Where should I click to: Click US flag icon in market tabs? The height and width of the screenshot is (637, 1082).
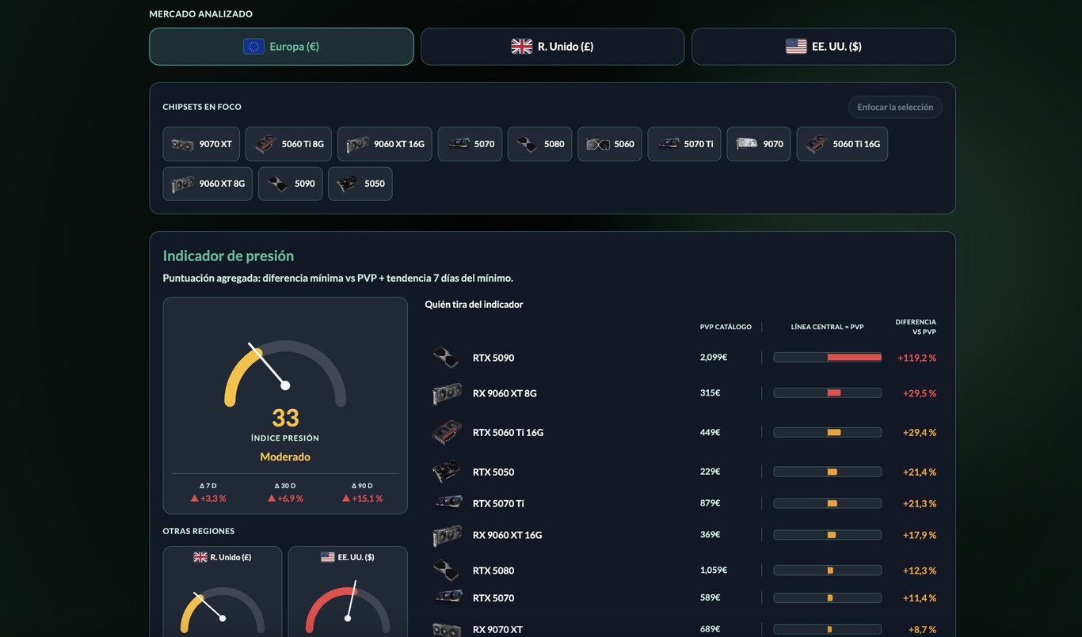(796, 47)
